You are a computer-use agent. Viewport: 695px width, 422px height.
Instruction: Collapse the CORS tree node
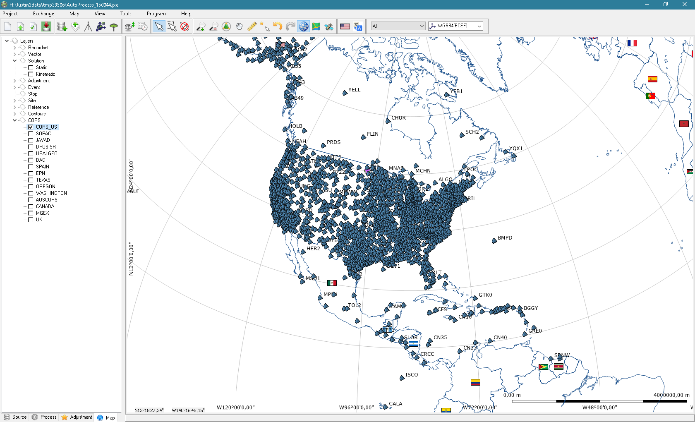(14, 120)
